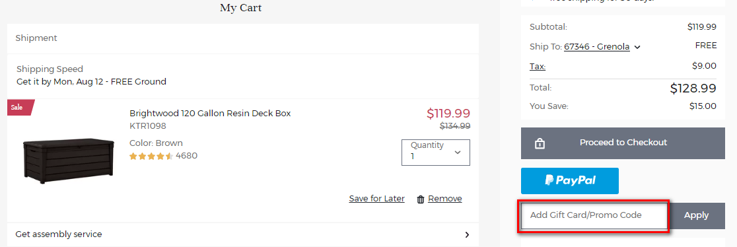Click the 67346 - Grenola zip link
737x247 pixels.
coord(596,47)
